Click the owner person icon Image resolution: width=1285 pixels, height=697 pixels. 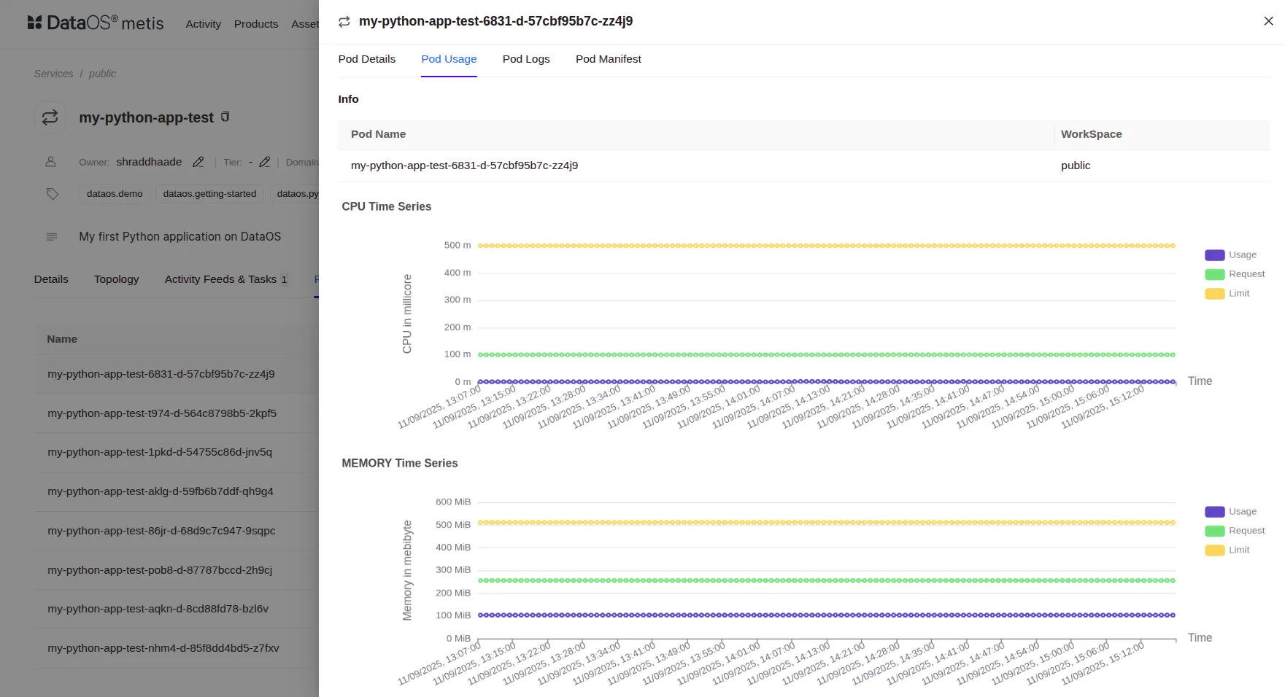pos(51,162)
